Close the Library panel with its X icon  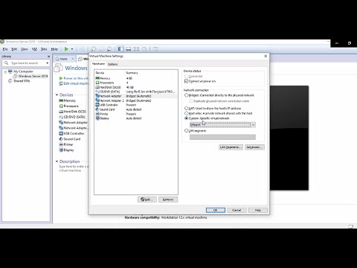(x=48, y=57)
